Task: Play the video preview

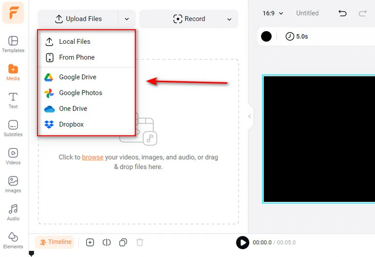Action: [x=243, y=242]
